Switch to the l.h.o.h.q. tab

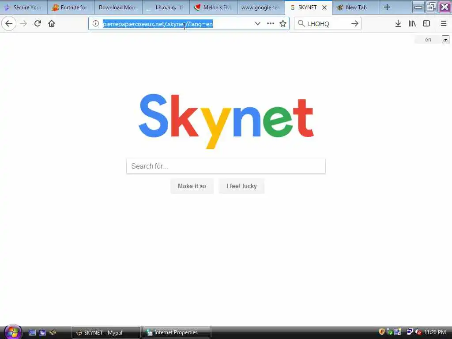pos(166,8)
